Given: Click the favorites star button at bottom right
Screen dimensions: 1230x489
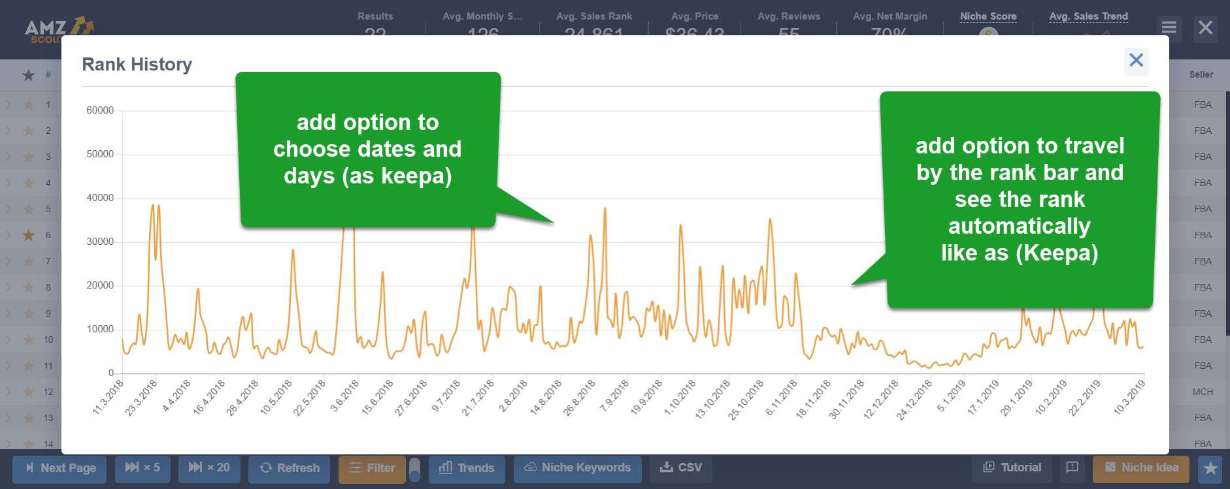Looking at the screenshot, I should click(1210, 468).
